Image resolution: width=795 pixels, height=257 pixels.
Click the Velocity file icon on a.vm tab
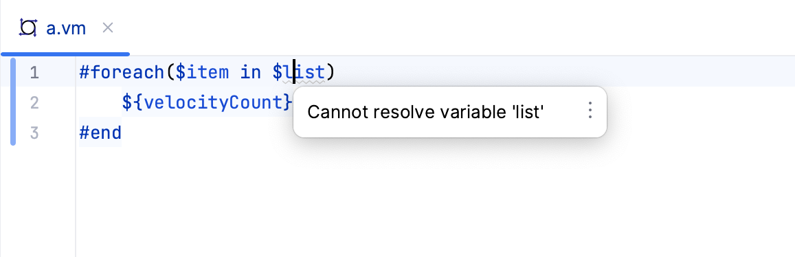point(28,27)
